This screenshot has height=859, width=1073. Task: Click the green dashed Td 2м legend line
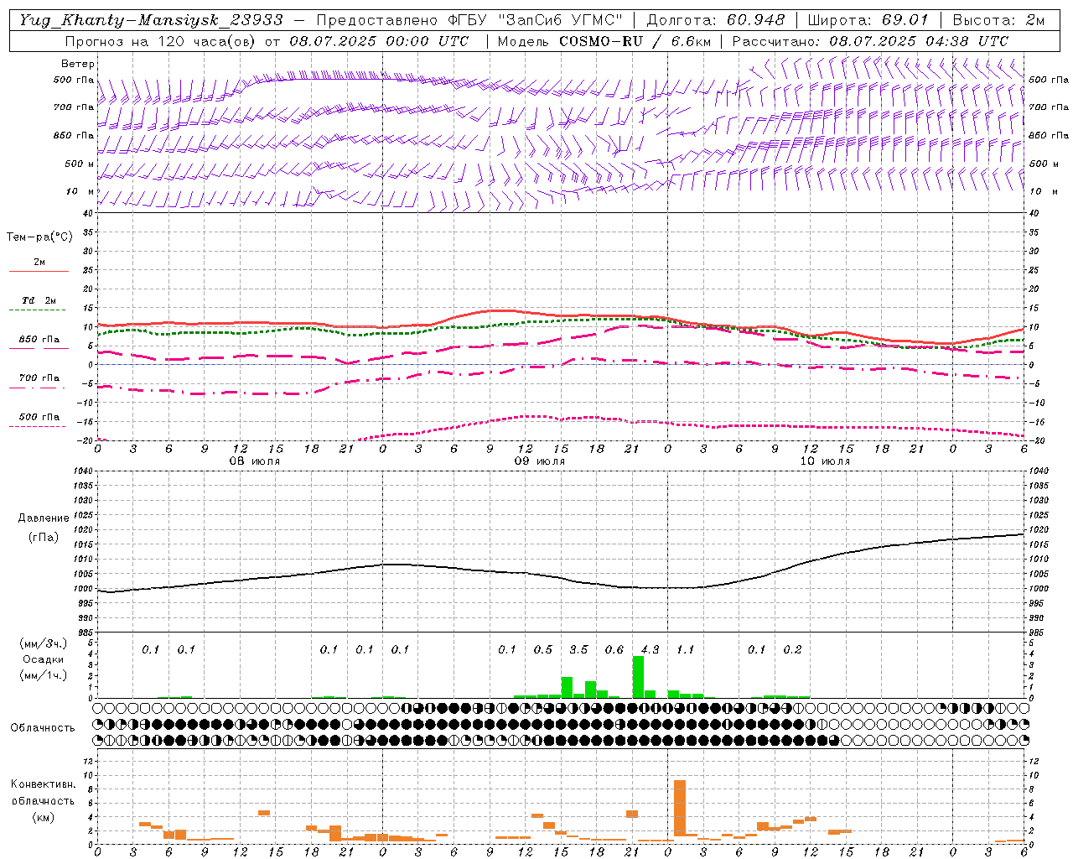point(39,310)
